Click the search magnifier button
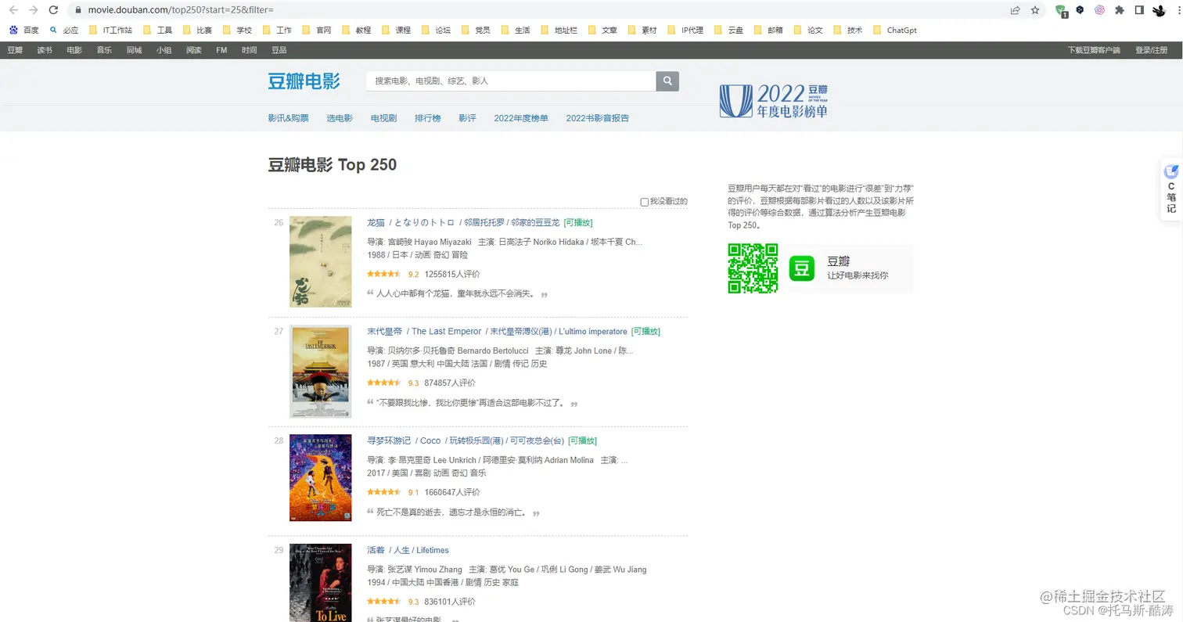 [x=667, y=81]
